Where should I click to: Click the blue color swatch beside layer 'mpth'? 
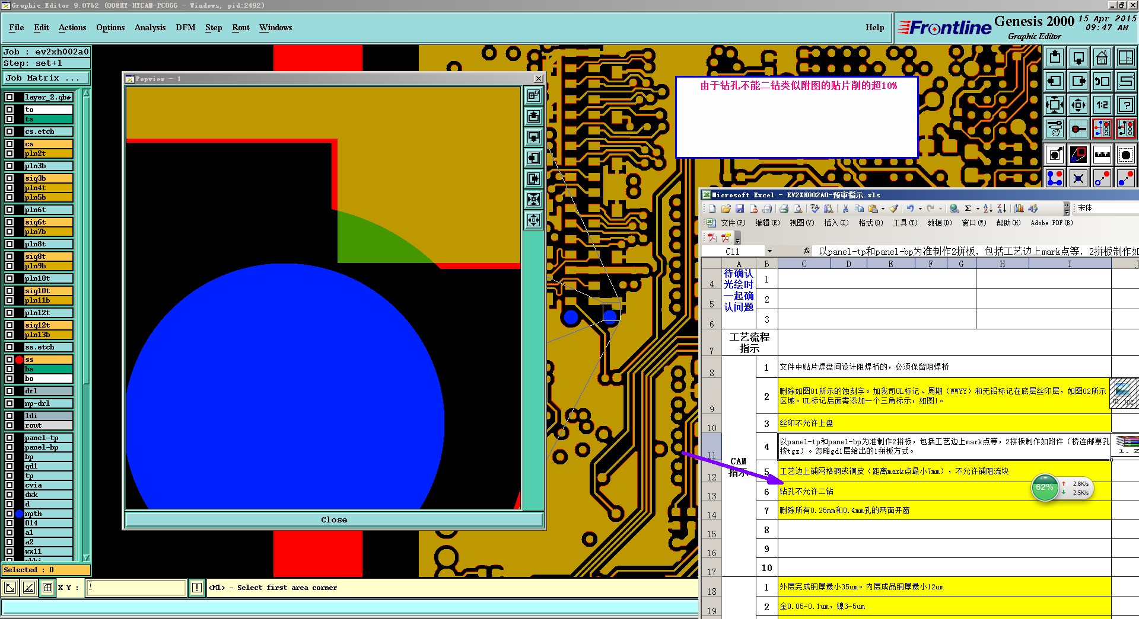coord(19,514)
